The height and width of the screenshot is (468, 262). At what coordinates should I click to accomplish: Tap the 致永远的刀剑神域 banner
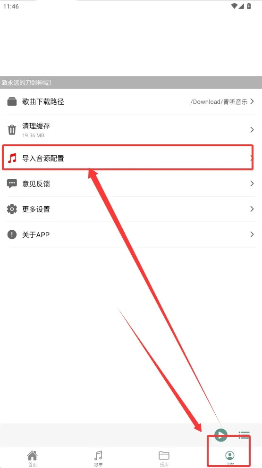[x=131, y=83]
